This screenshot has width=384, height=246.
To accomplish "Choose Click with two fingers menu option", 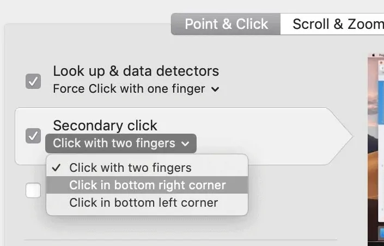I will click(130, 167).
